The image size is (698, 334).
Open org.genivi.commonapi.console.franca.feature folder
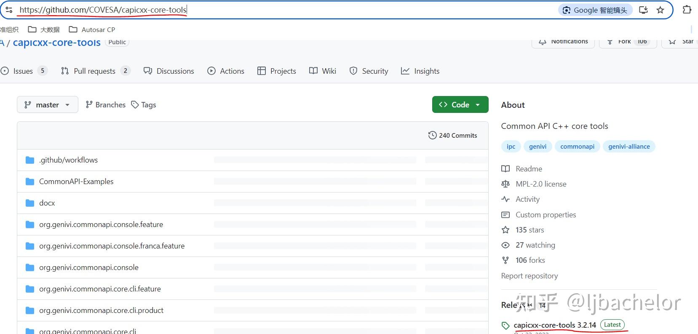(x=112, y=246)
